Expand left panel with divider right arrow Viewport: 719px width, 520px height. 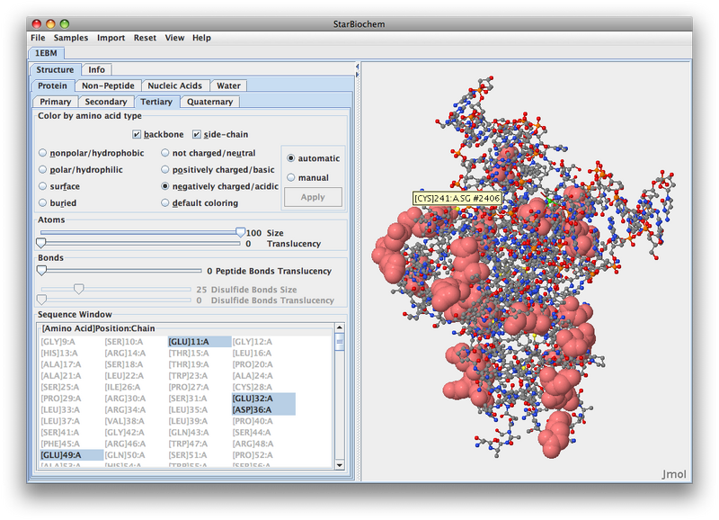pyautogui.click(x=356, y=75)
